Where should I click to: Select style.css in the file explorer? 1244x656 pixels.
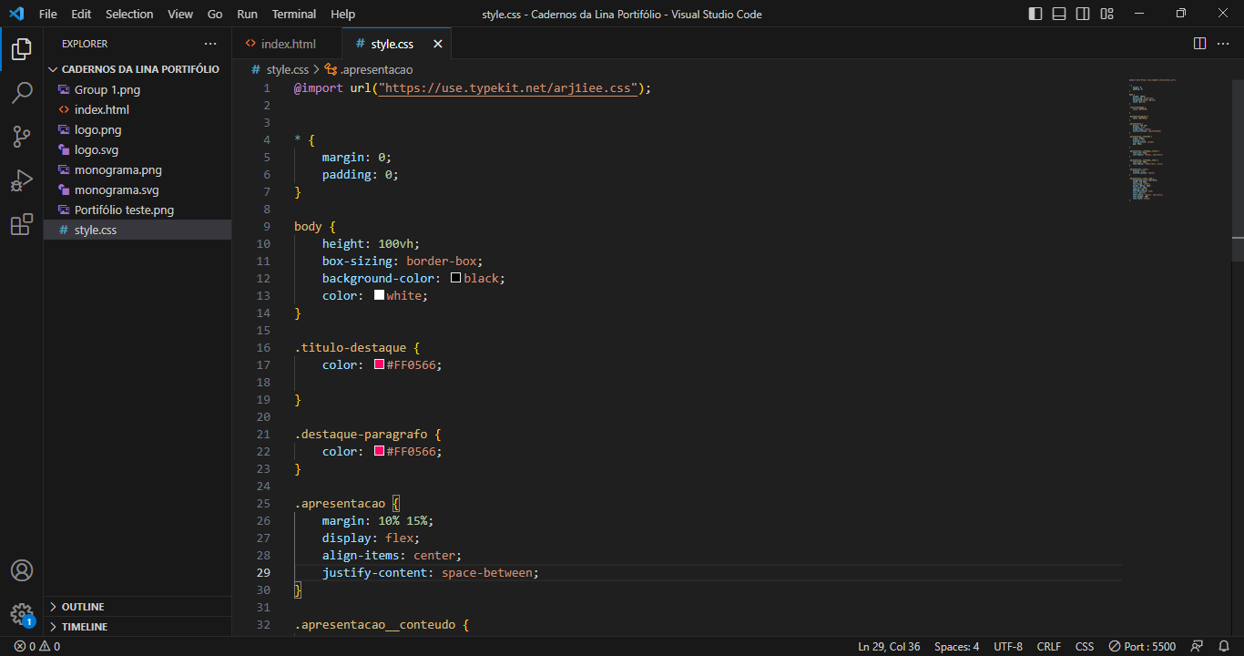[x=138, y=230]
